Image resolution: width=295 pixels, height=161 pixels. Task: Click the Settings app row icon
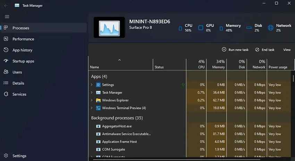(x=98, y=85)
